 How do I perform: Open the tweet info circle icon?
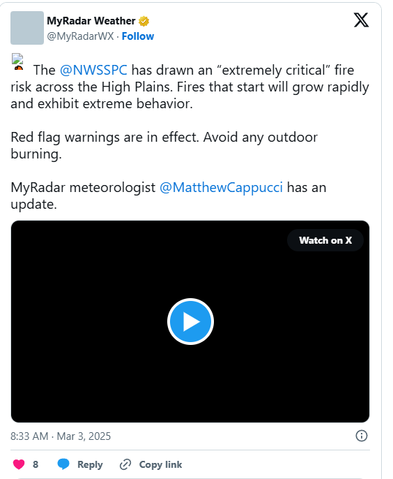tap(362, 436)
